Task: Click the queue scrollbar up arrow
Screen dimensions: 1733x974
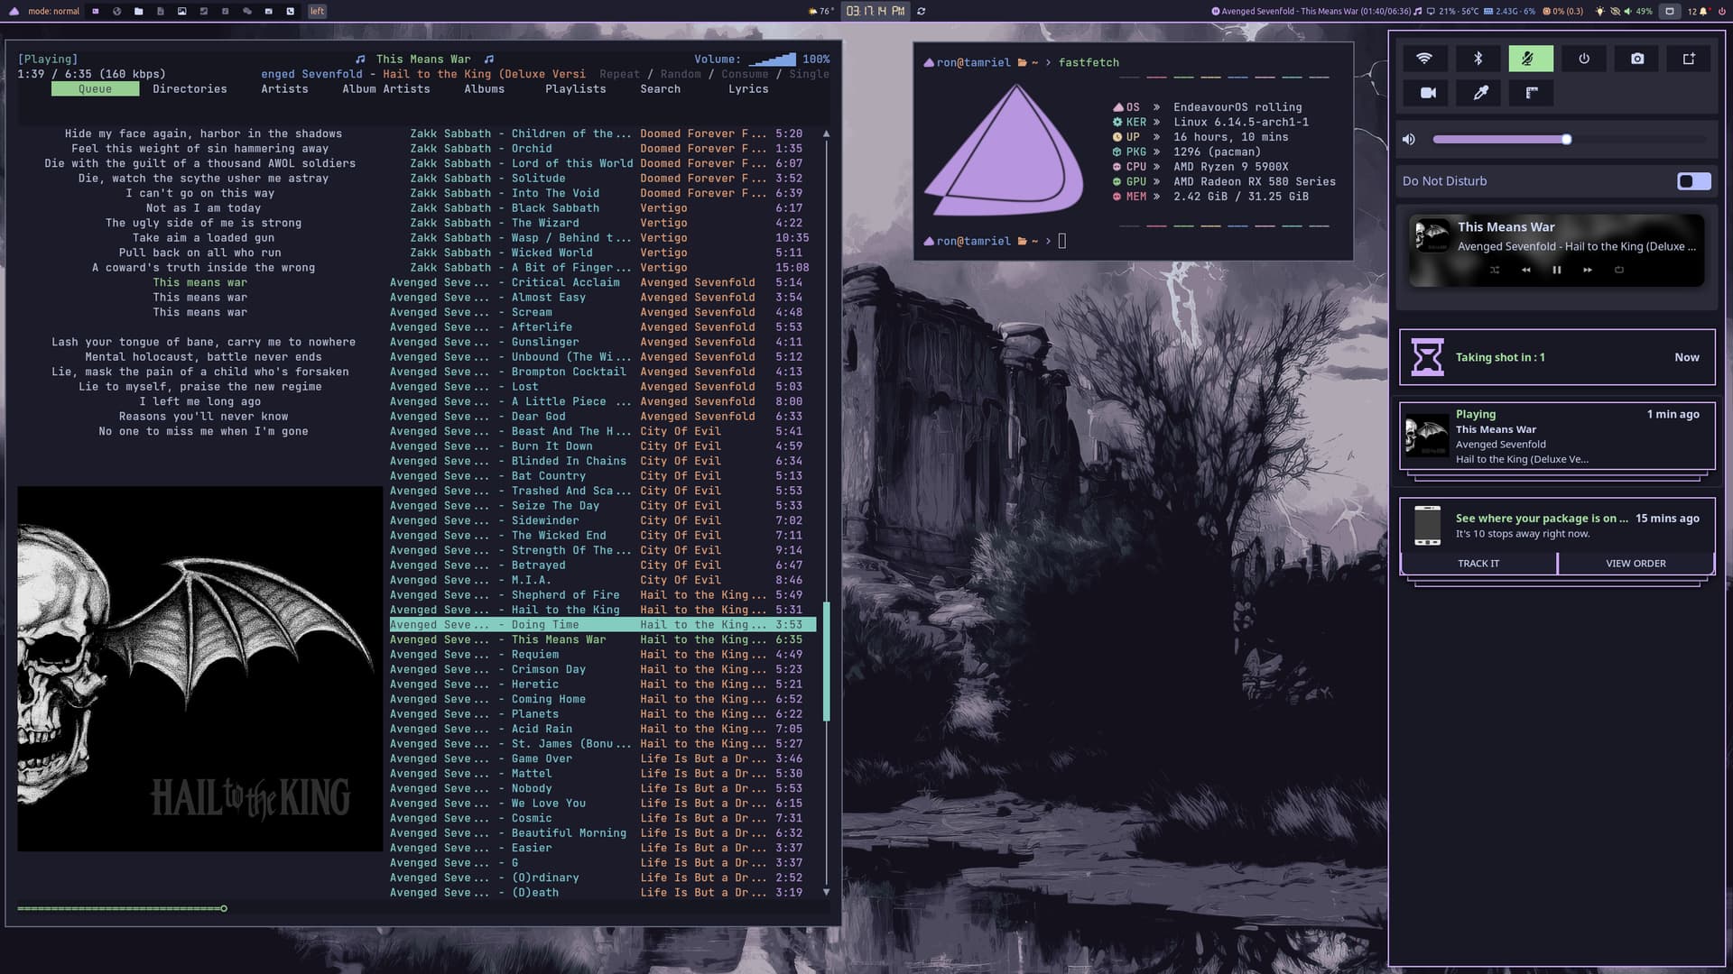Action: click(826, 133)
